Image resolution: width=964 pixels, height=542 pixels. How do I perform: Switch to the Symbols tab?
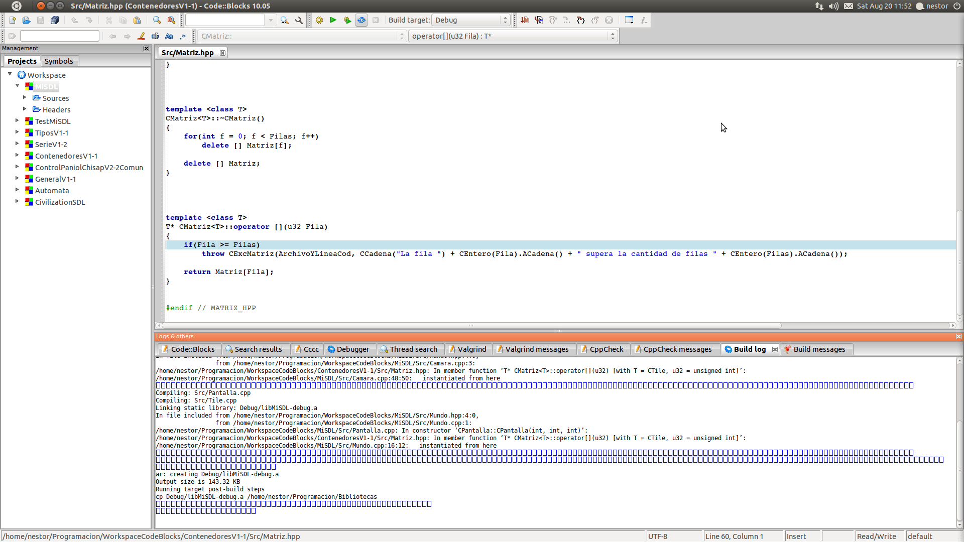pyautogui.click(x=59, y=61)
